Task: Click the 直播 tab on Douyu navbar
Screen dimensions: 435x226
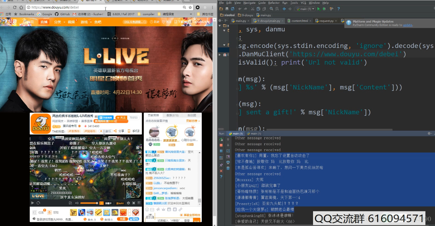Action: (44, 22)
